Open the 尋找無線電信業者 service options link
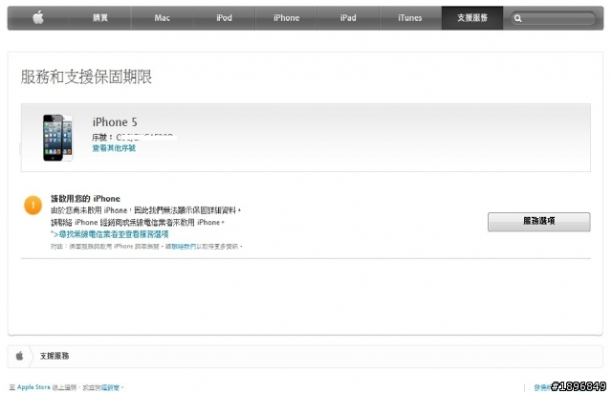 (110, 234)
